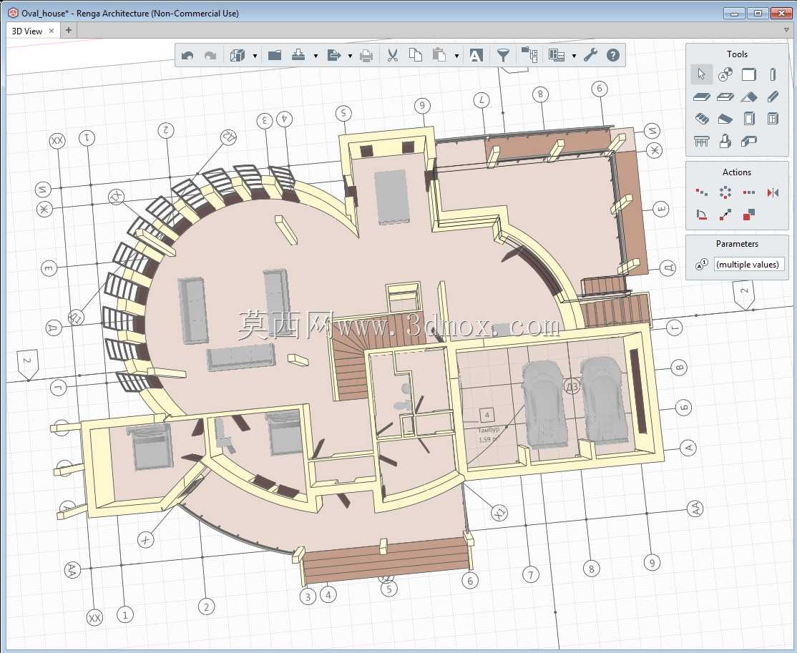
Task: Click the Copy icon in the toolbar
Action: point(416,55)
